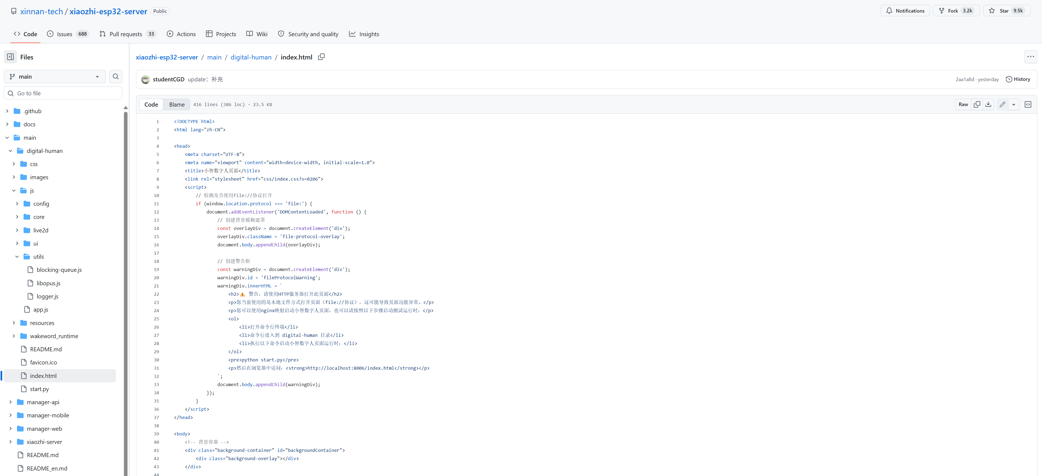Open the ui folder
This screenshot has width=1042, height=476.
point(36,244)
